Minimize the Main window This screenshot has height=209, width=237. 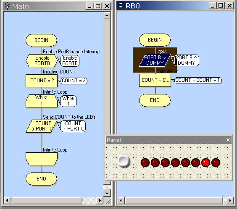[x=90, y=6]
